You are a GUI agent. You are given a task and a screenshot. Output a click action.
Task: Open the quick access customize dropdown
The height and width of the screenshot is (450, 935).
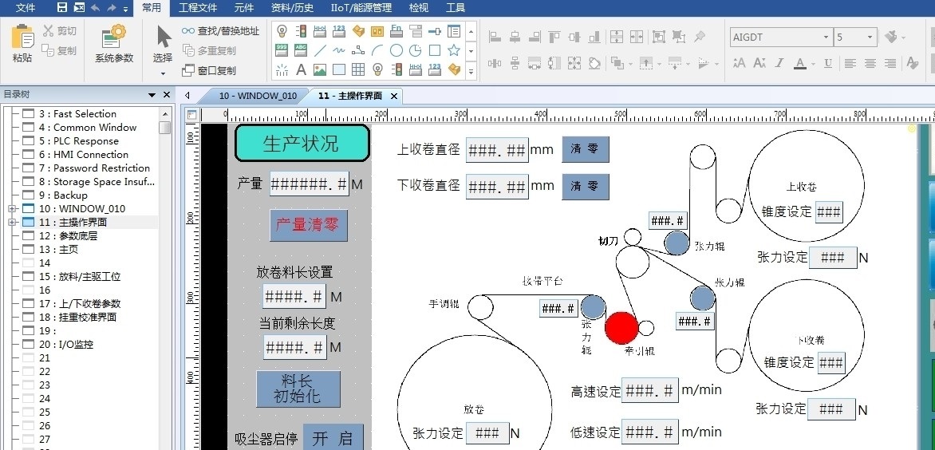[x=126, y=8]
